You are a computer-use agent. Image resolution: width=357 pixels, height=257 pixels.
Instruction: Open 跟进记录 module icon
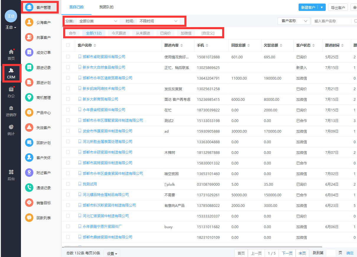29,67
